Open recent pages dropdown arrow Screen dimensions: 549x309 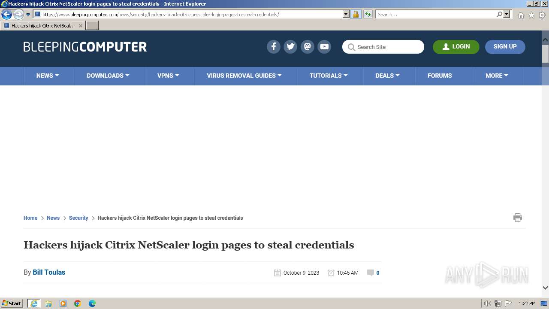click(28, 14)
